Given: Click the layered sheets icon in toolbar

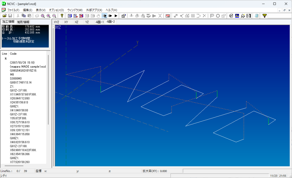Looking at the screenshot, I should point(37,16).
